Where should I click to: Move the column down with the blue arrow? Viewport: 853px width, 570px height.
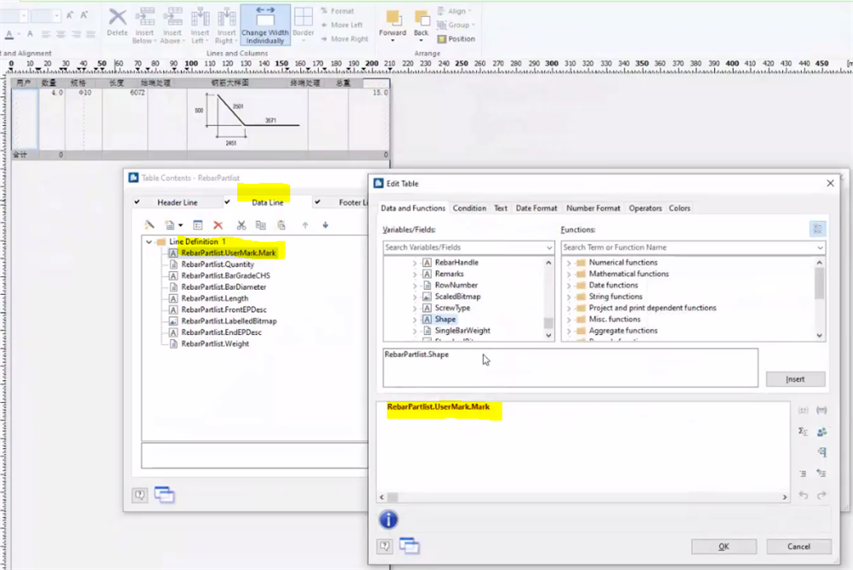325,225
